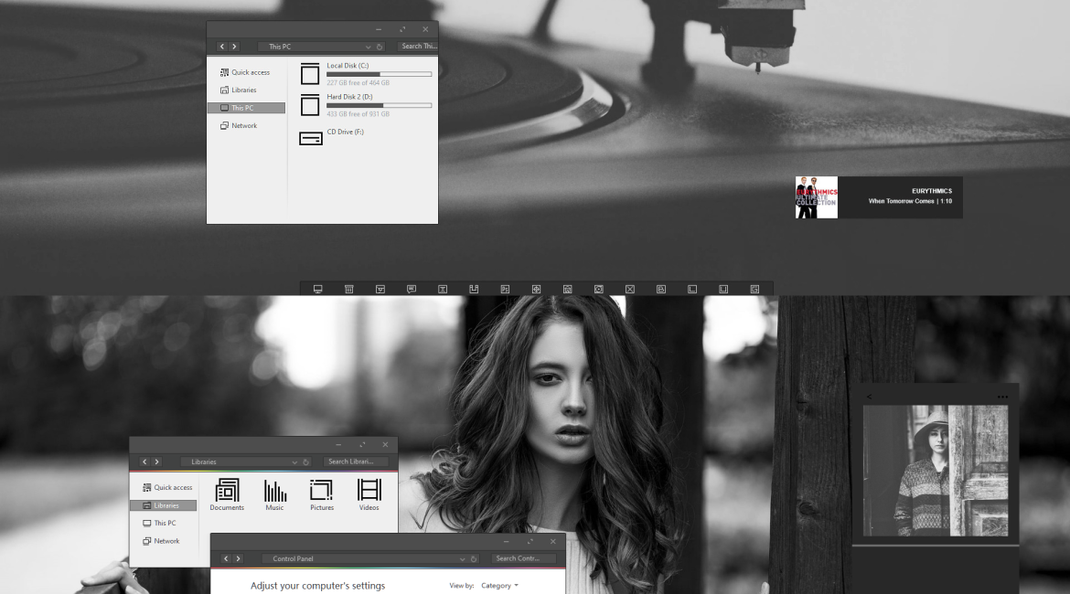
Task: Select Network in the This PC sidebar
Action: click(x=243, y=126)
